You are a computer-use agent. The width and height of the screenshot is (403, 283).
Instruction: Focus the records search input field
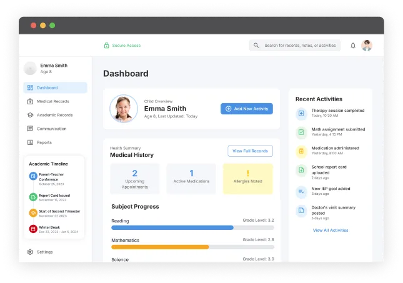pyautogui.click(x=299, y=46)
